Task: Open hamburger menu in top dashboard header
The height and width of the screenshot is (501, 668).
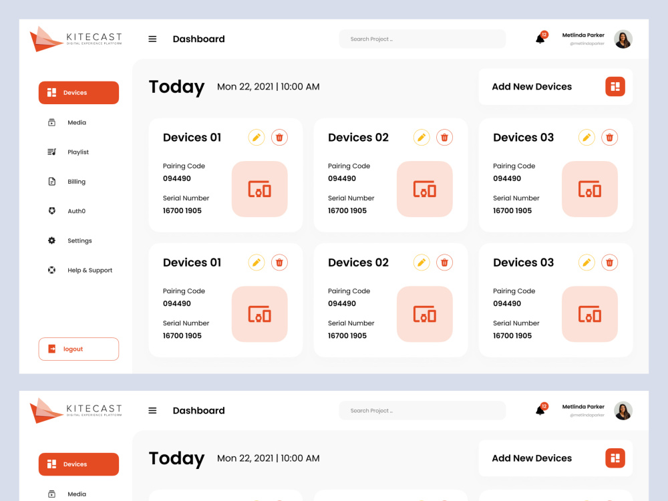Action: [152, 39]
